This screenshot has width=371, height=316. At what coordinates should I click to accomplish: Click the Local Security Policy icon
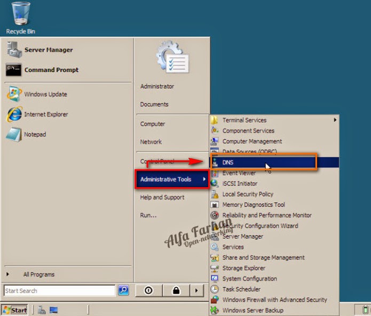pyautogui.click(x=215, y=194)
